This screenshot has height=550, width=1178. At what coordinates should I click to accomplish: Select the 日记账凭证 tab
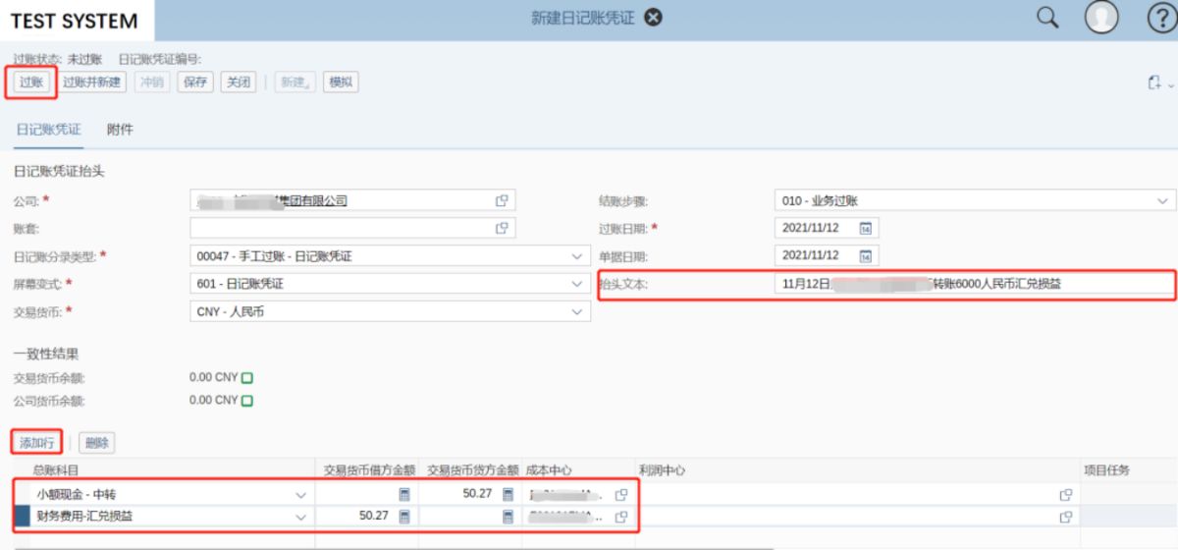pyautogui.click(x=48, y=130)
